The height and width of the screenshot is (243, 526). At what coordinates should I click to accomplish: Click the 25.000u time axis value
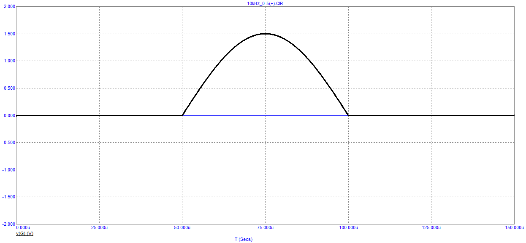tap(99, 228)
